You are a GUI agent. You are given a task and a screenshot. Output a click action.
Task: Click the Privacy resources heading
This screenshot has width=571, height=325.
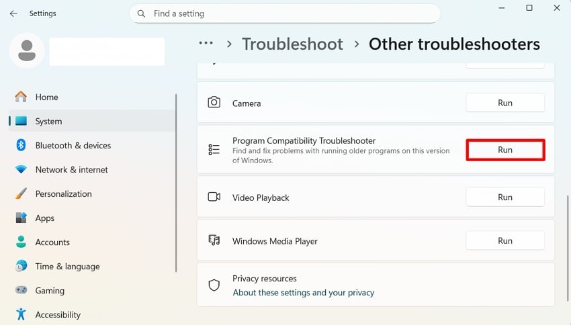[265, 279]
